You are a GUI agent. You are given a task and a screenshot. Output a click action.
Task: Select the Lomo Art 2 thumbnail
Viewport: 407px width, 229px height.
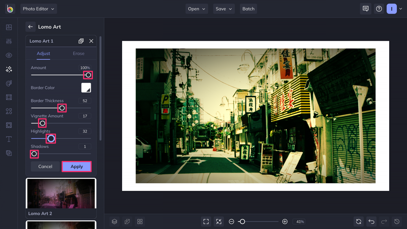(61, 198)
